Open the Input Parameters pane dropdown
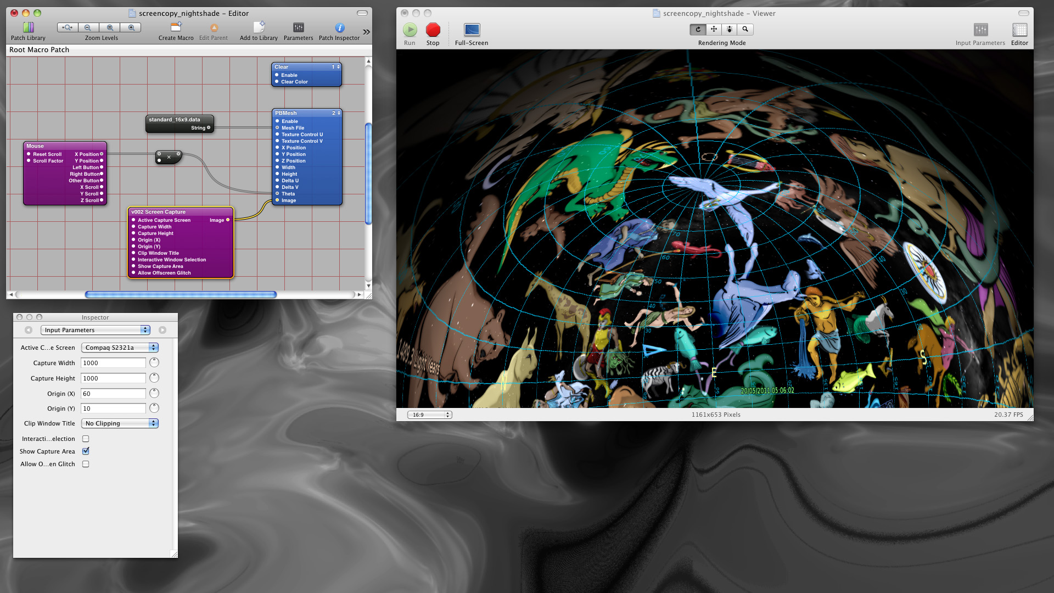The image size is (1054, 593). pos(96,330)
